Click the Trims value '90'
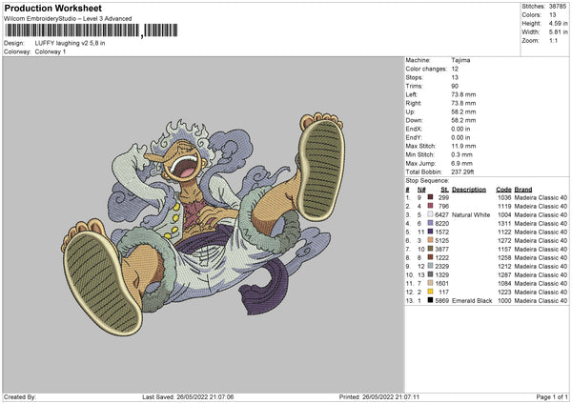Viewport: 572px width, 404px height. 455,86
